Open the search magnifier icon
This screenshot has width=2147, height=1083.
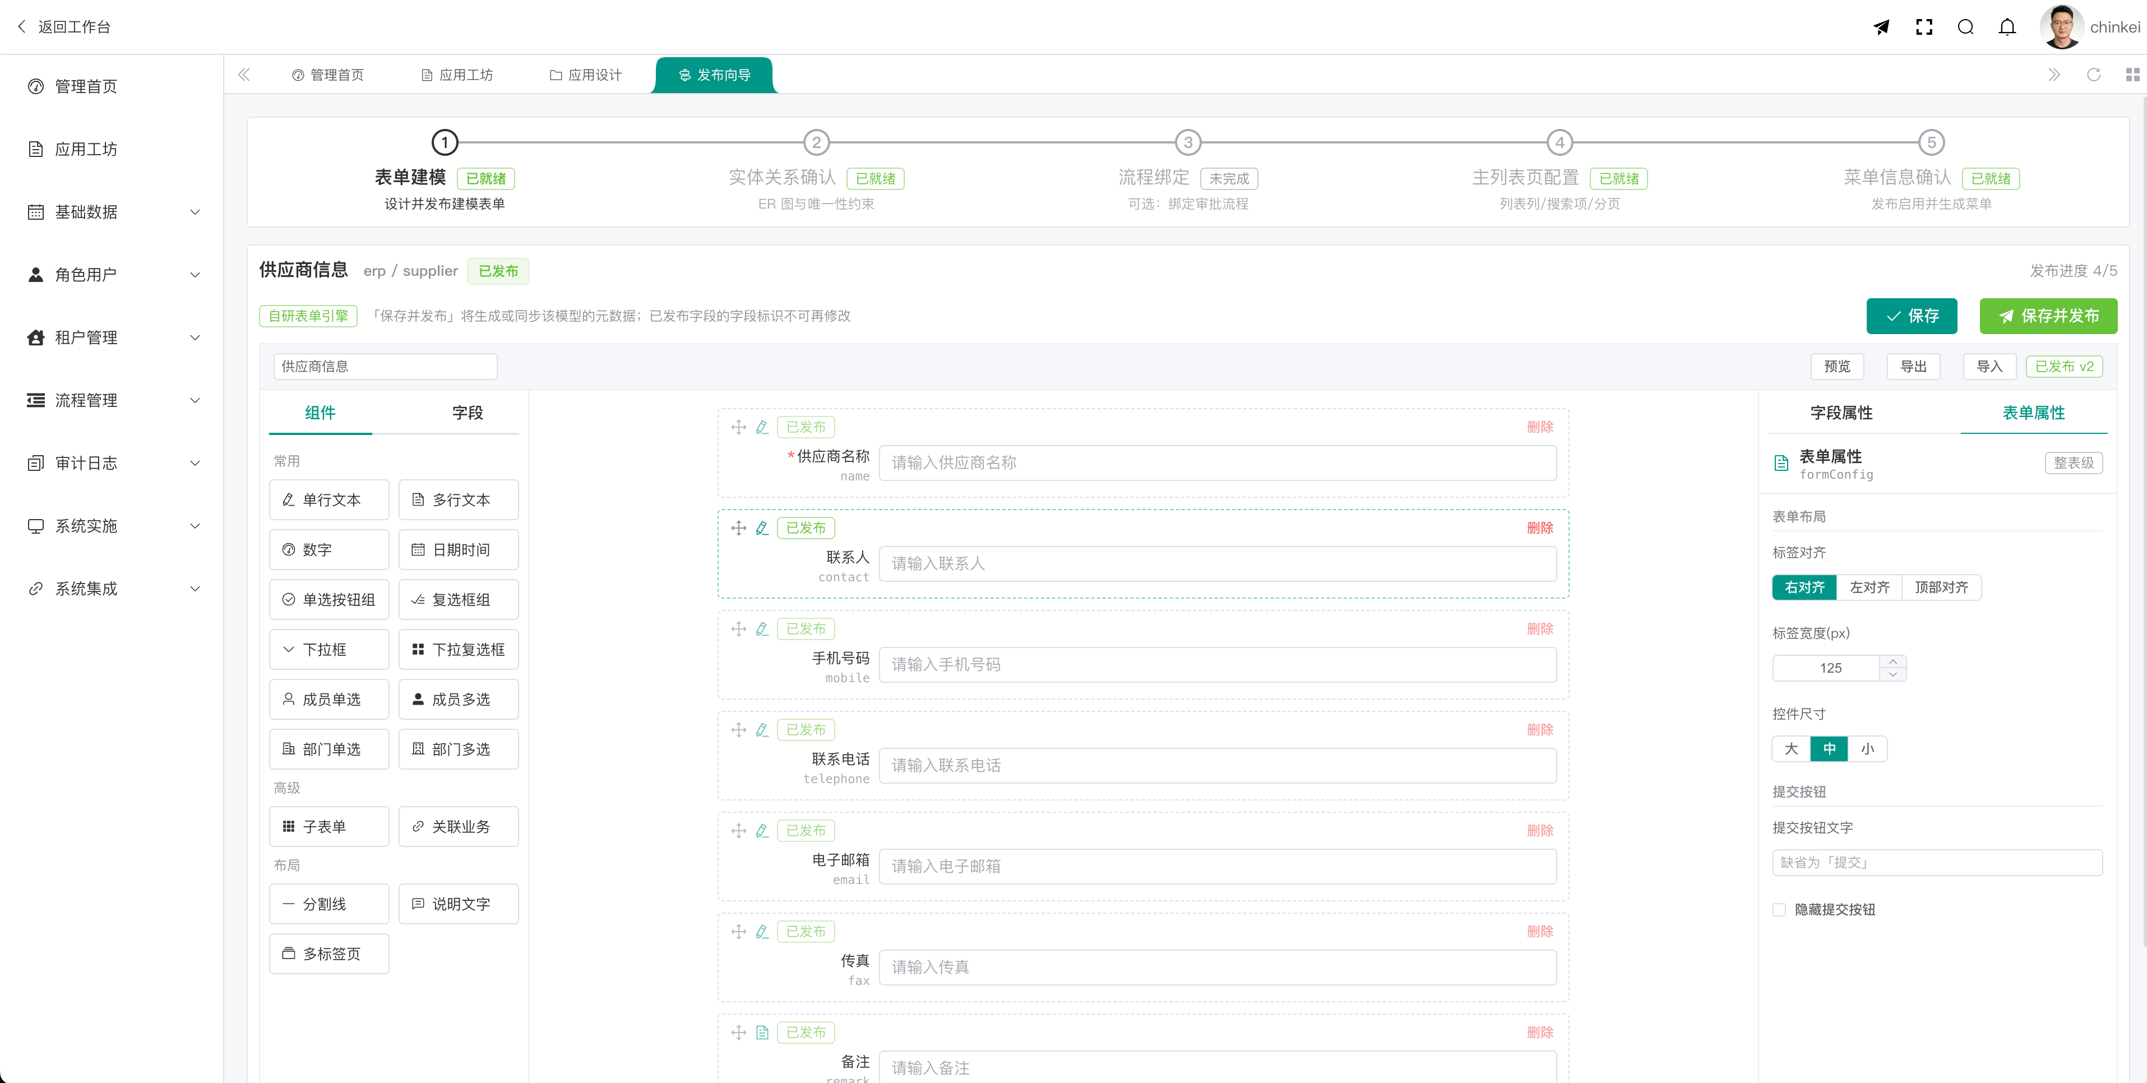pyautogui.click(x=1965, y=27)
